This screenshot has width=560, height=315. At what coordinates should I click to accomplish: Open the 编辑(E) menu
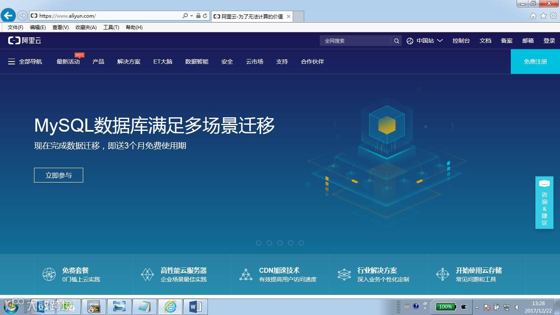tap(38, 27)
